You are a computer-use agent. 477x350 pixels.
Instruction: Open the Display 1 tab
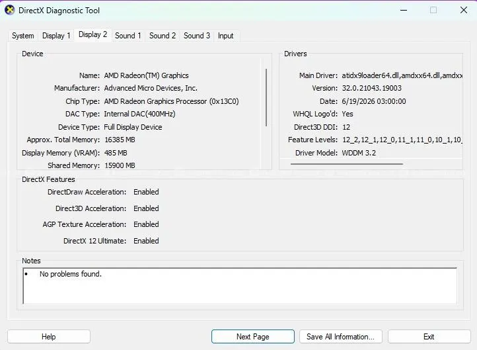(x=56, y=36)
